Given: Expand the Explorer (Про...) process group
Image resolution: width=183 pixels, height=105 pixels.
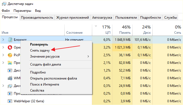Looking at the screenshot, I should click(3, 63).
